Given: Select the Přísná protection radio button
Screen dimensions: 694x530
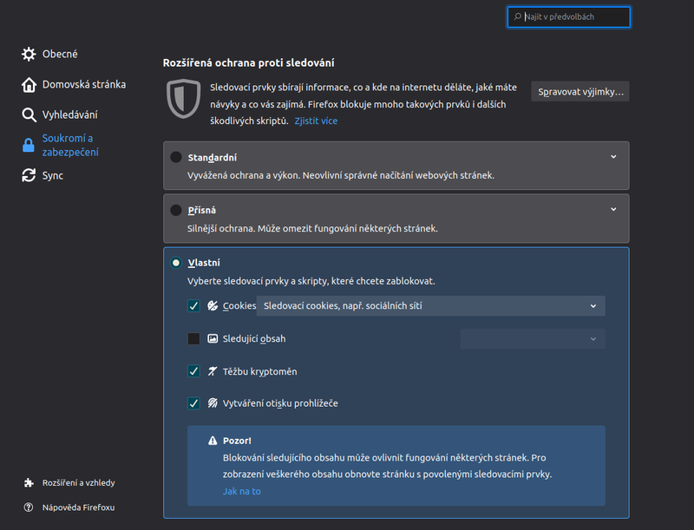Looking at the screenshot, I should [176, 210].
